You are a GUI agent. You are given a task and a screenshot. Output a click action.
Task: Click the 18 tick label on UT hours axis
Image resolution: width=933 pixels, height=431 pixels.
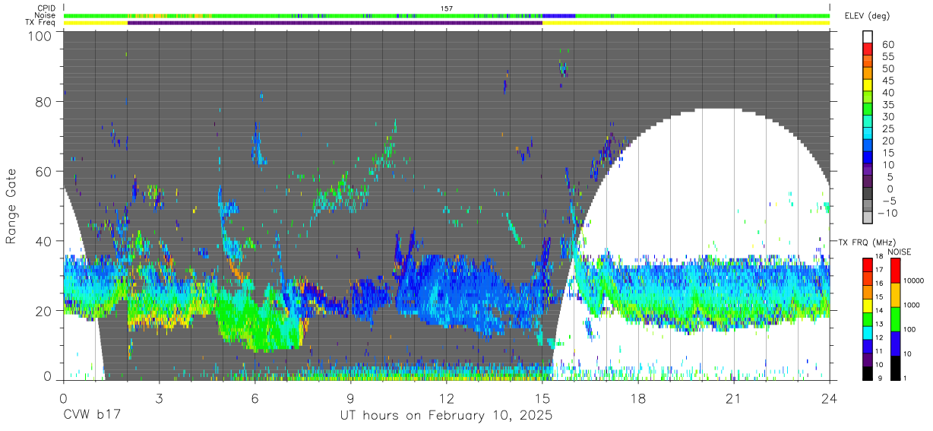click(x=638, y=398)
